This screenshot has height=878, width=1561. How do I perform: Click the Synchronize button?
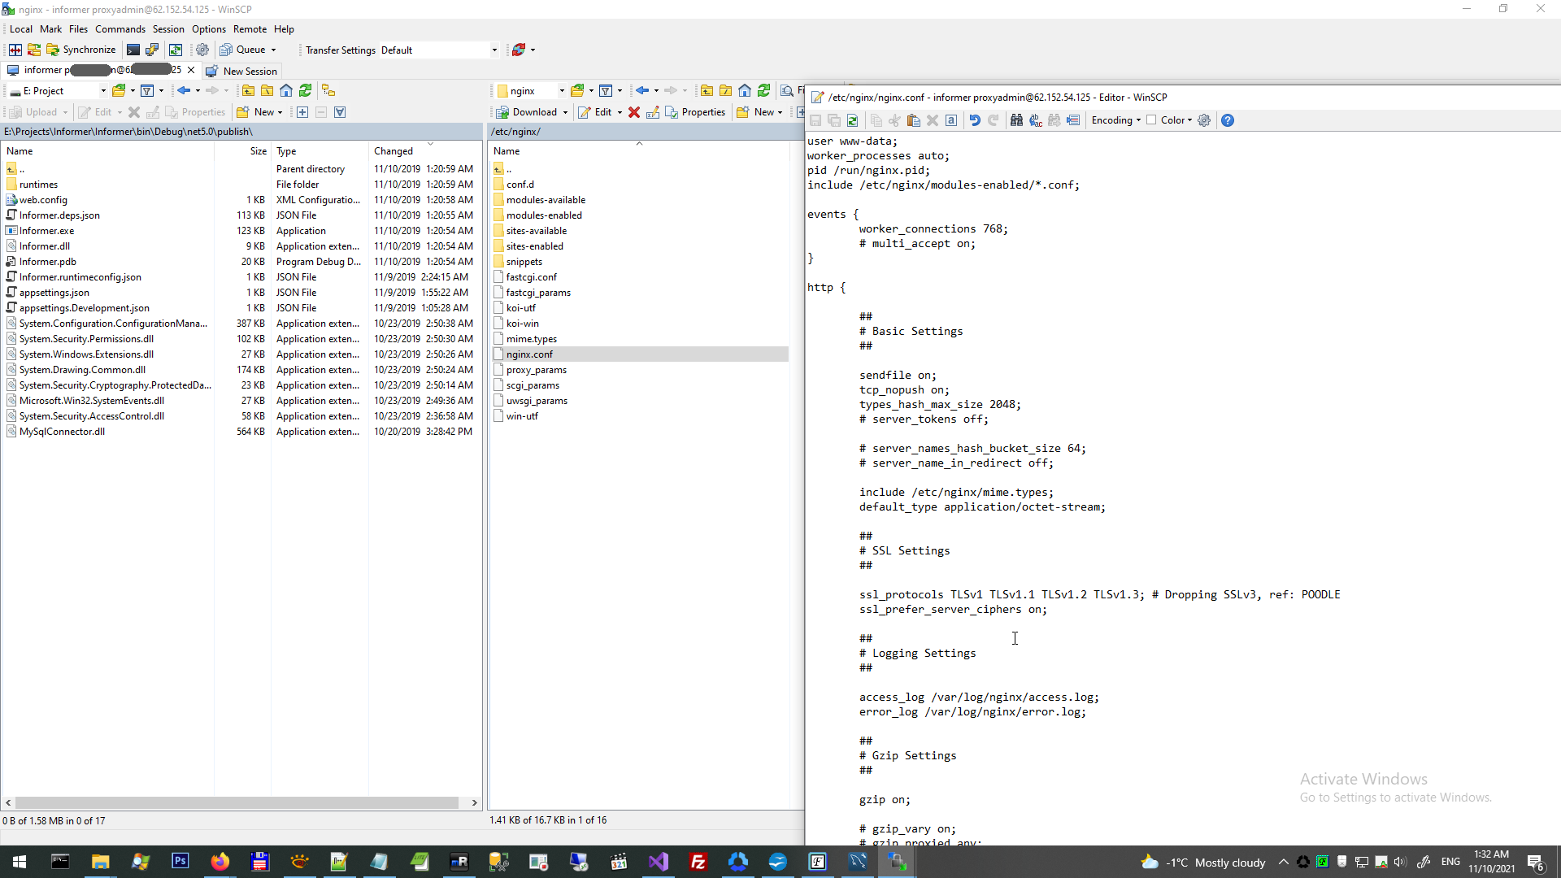click(x=81, y=50)
